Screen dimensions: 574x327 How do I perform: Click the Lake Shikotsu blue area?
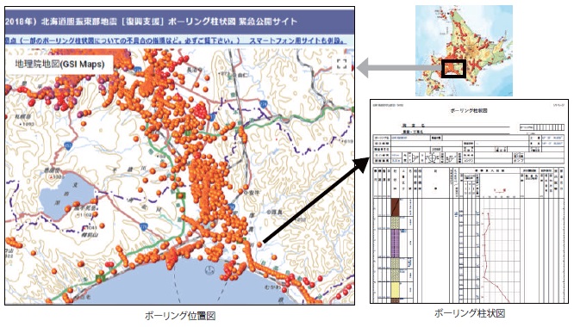tap(66, 199)
